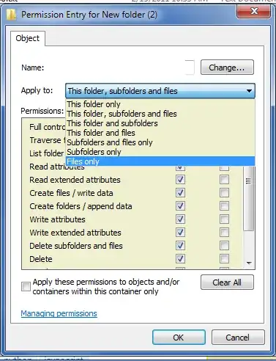
Task: Toggle Allow for Write extended attributes
Action: click(180, 233)
